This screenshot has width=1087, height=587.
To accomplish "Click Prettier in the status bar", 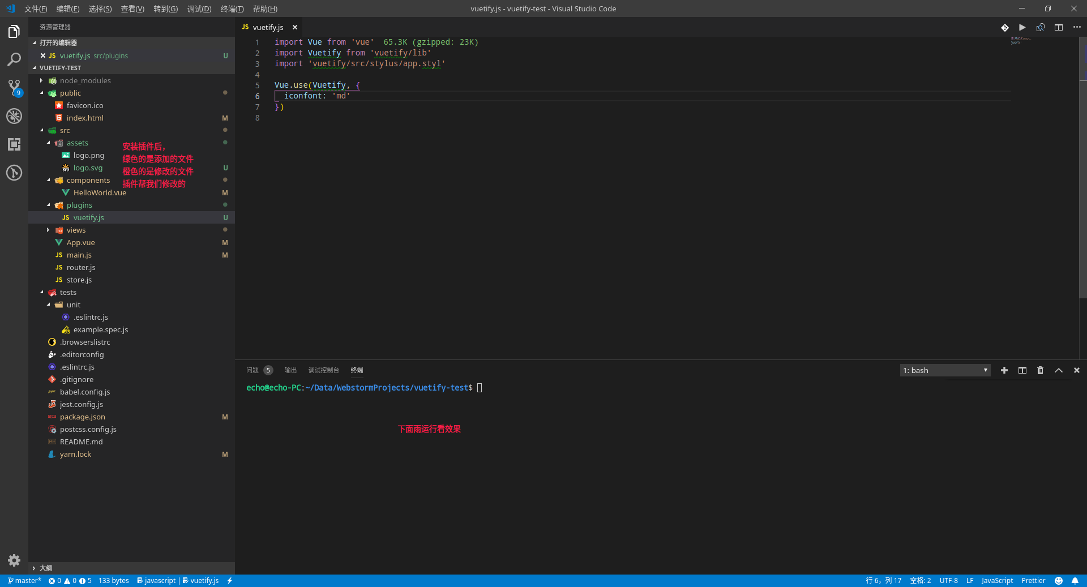I will point(1033,581).
